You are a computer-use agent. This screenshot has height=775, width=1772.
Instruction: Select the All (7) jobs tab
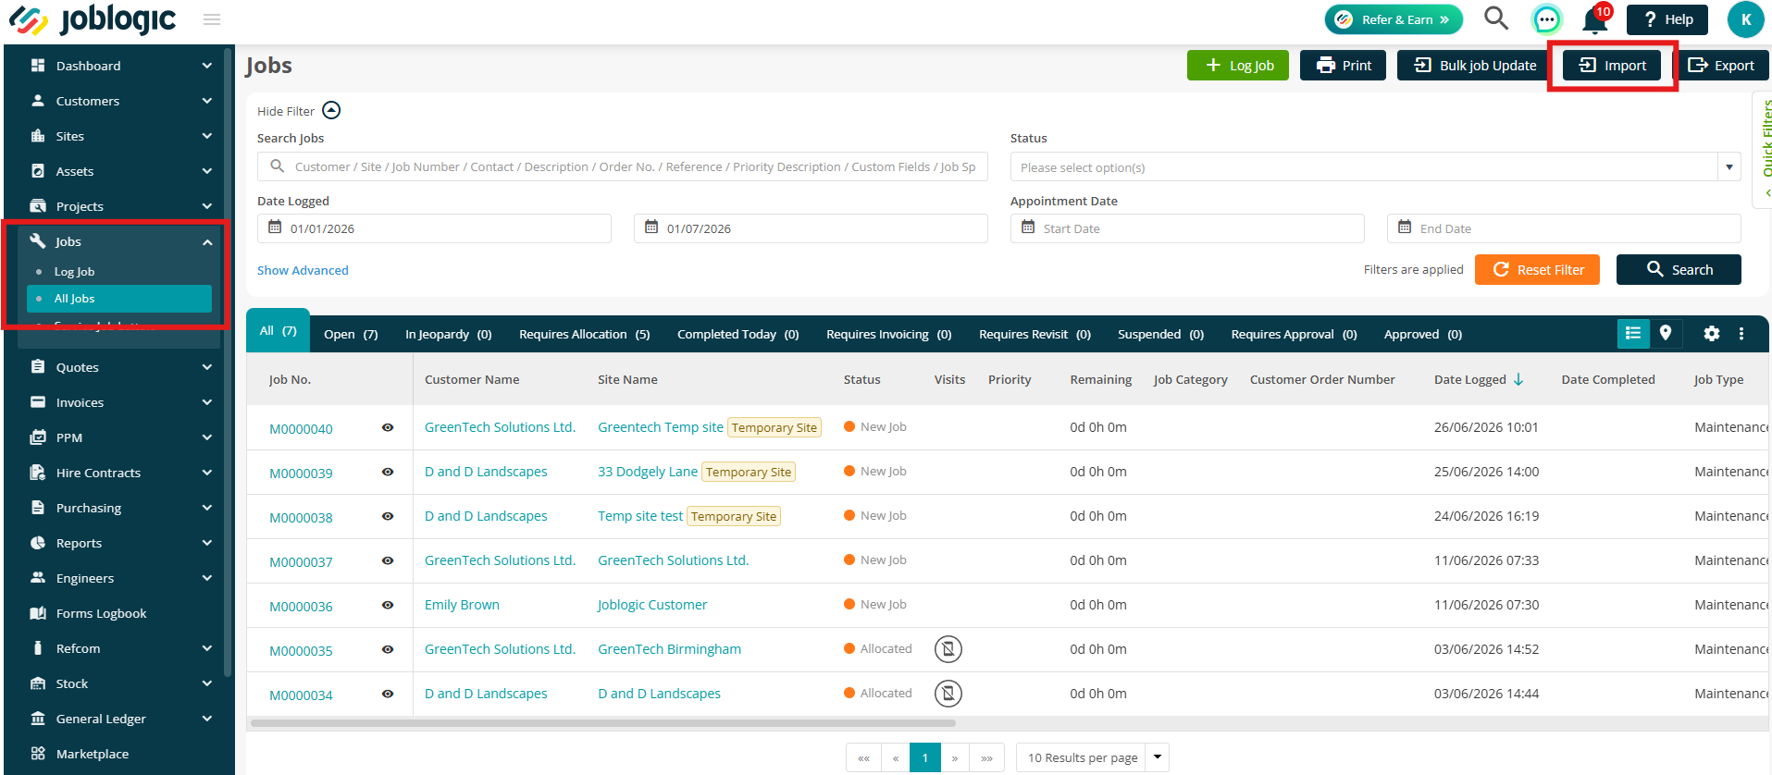coord(278,331)
